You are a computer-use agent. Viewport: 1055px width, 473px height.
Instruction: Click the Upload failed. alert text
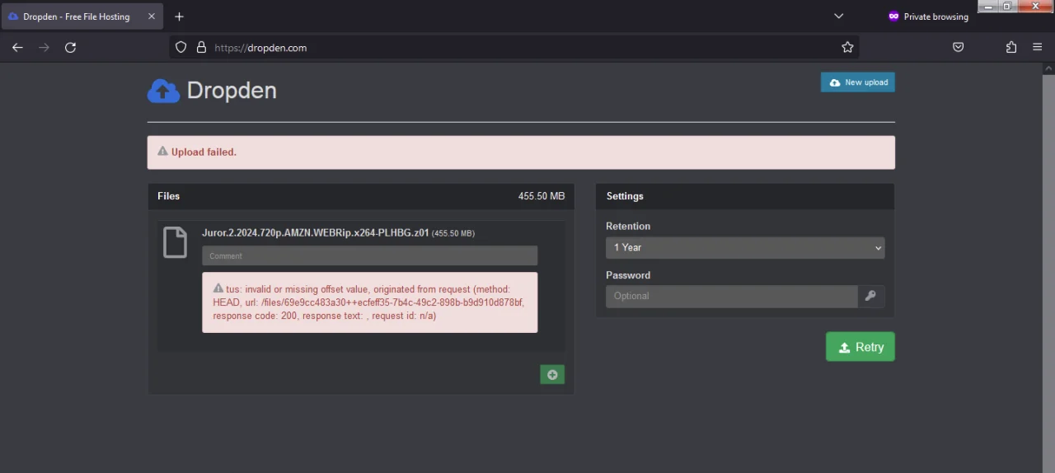204,152
